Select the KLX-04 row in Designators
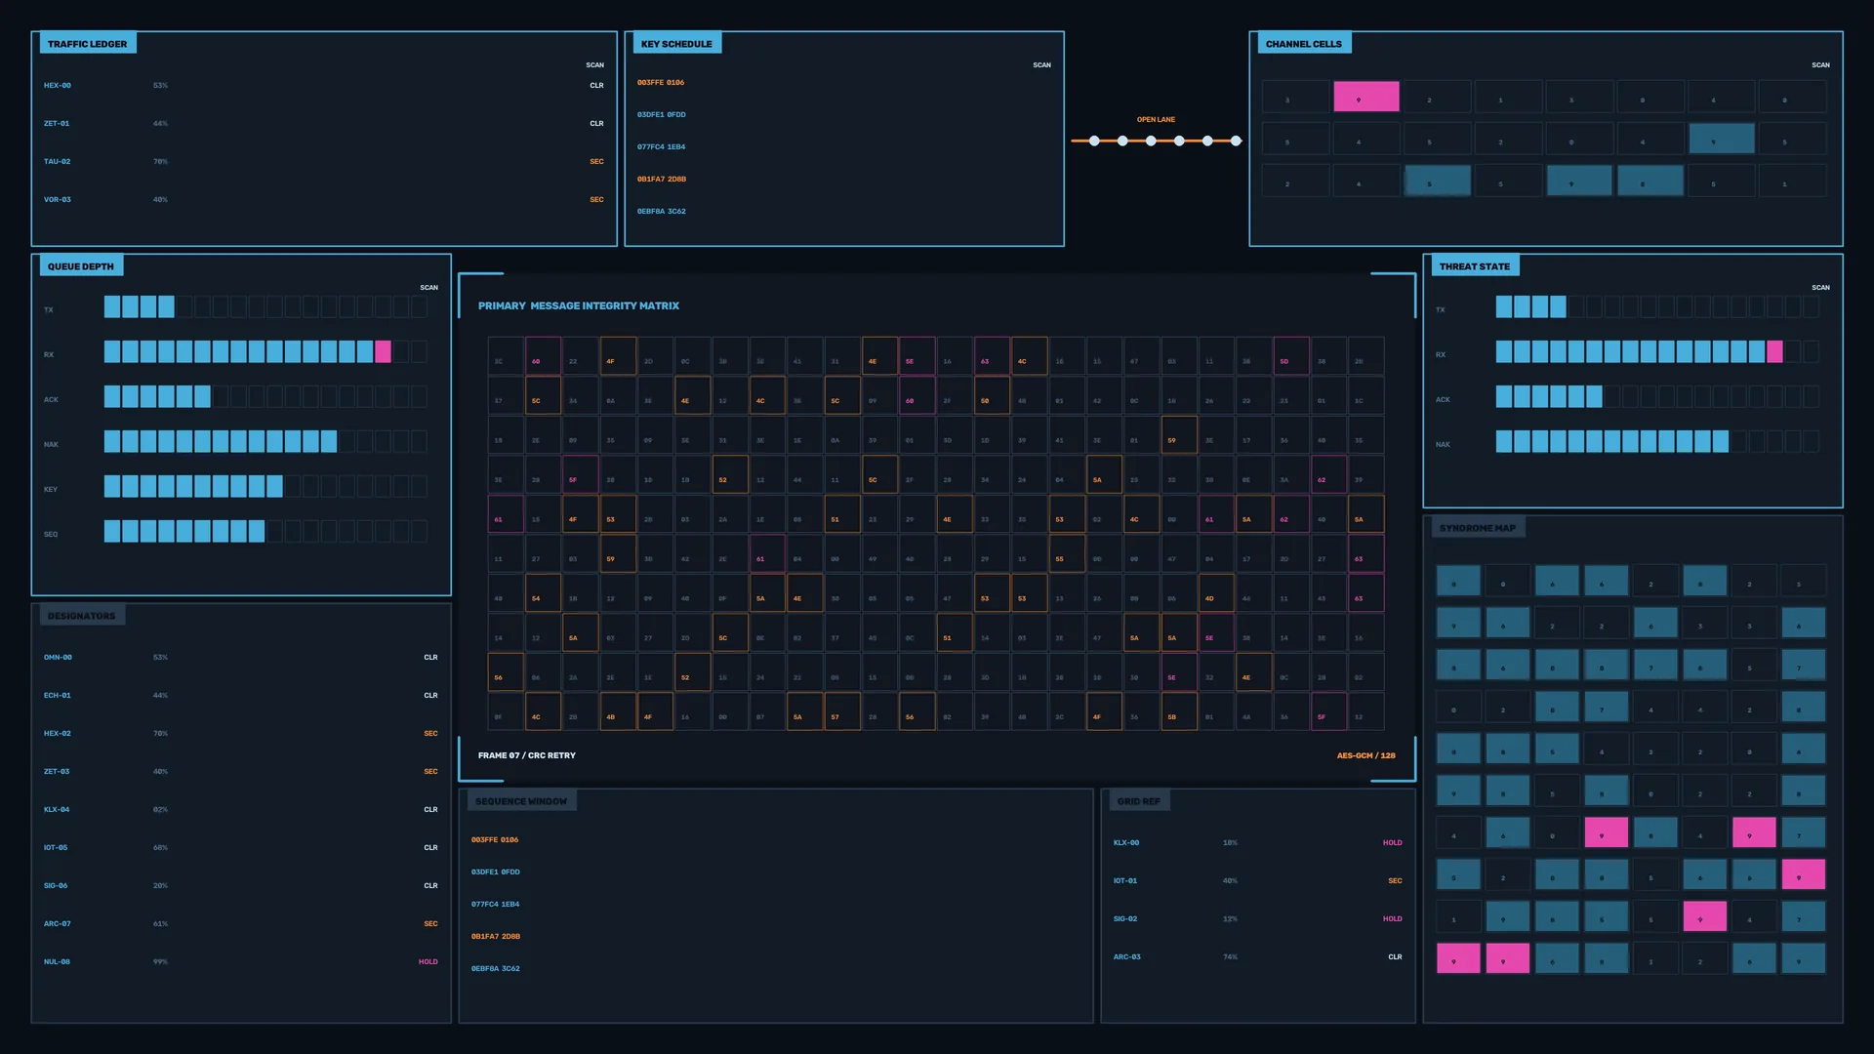This screenshot has height=1054, width=1874. point(241,810)
